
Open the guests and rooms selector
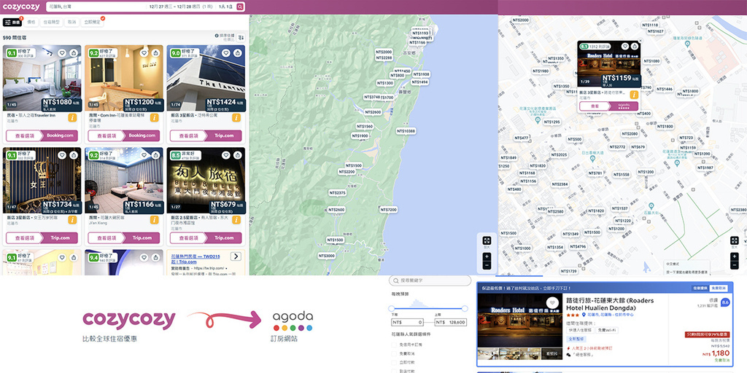pyautogui.click(x=225, y=7)
